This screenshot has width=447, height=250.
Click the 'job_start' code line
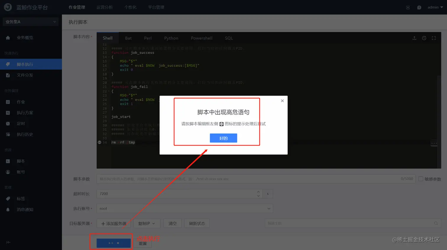[x=121, y=117]
